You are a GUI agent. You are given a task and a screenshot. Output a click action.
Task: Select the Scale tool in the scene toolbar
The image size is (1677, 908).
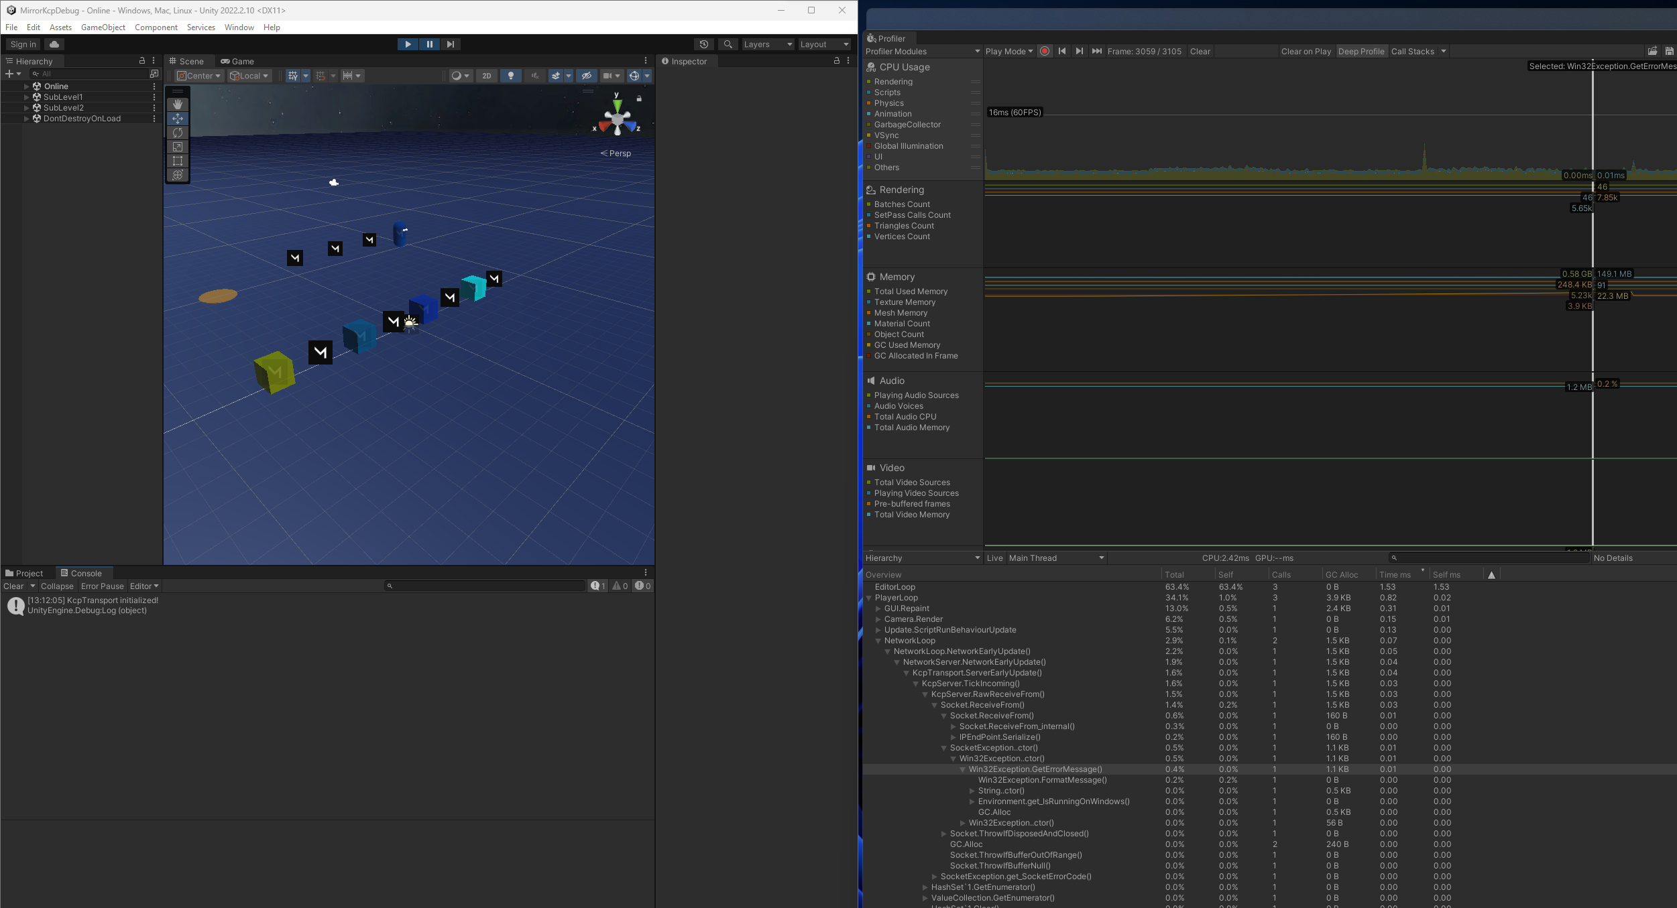click(178, 147)
